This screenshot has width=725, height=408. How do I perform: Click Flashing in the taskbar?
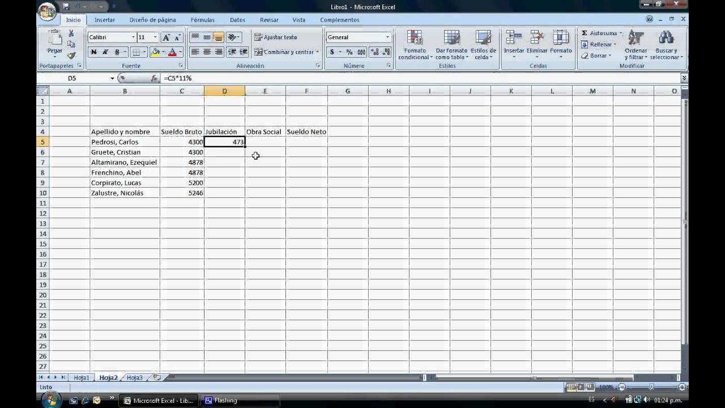click(240, 400)
